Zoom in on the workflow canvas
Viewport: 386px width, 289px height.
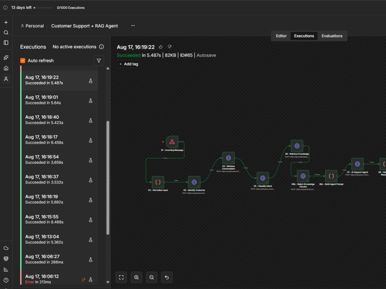coord(136,277)
